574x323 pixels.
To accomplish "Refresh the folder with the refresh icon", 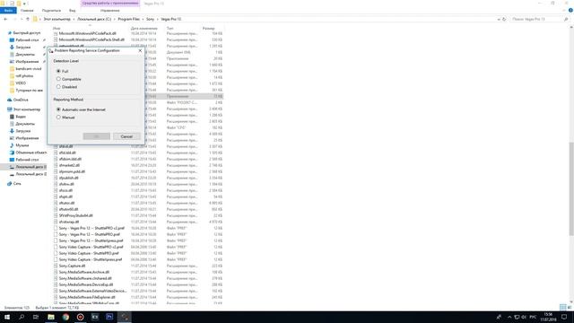I will [x=504, y=19].
